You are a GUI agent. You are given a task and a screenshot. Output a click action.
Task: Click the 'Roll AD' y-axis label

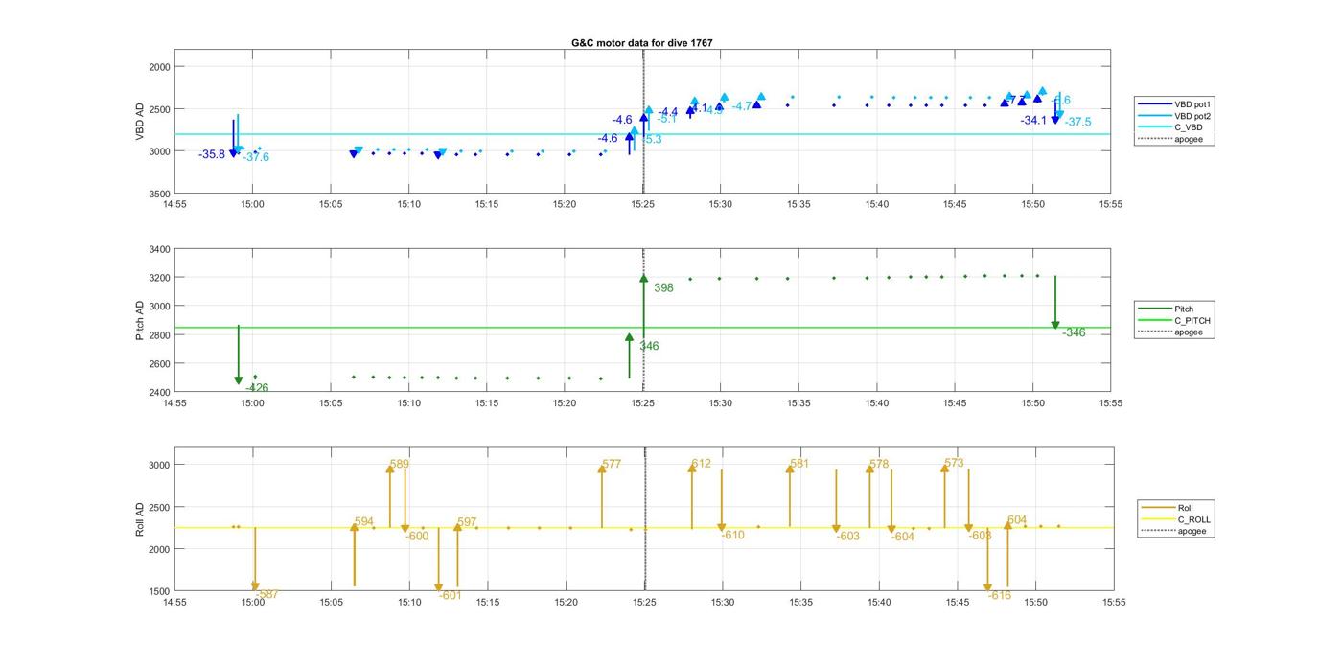(x=140, y=518)
